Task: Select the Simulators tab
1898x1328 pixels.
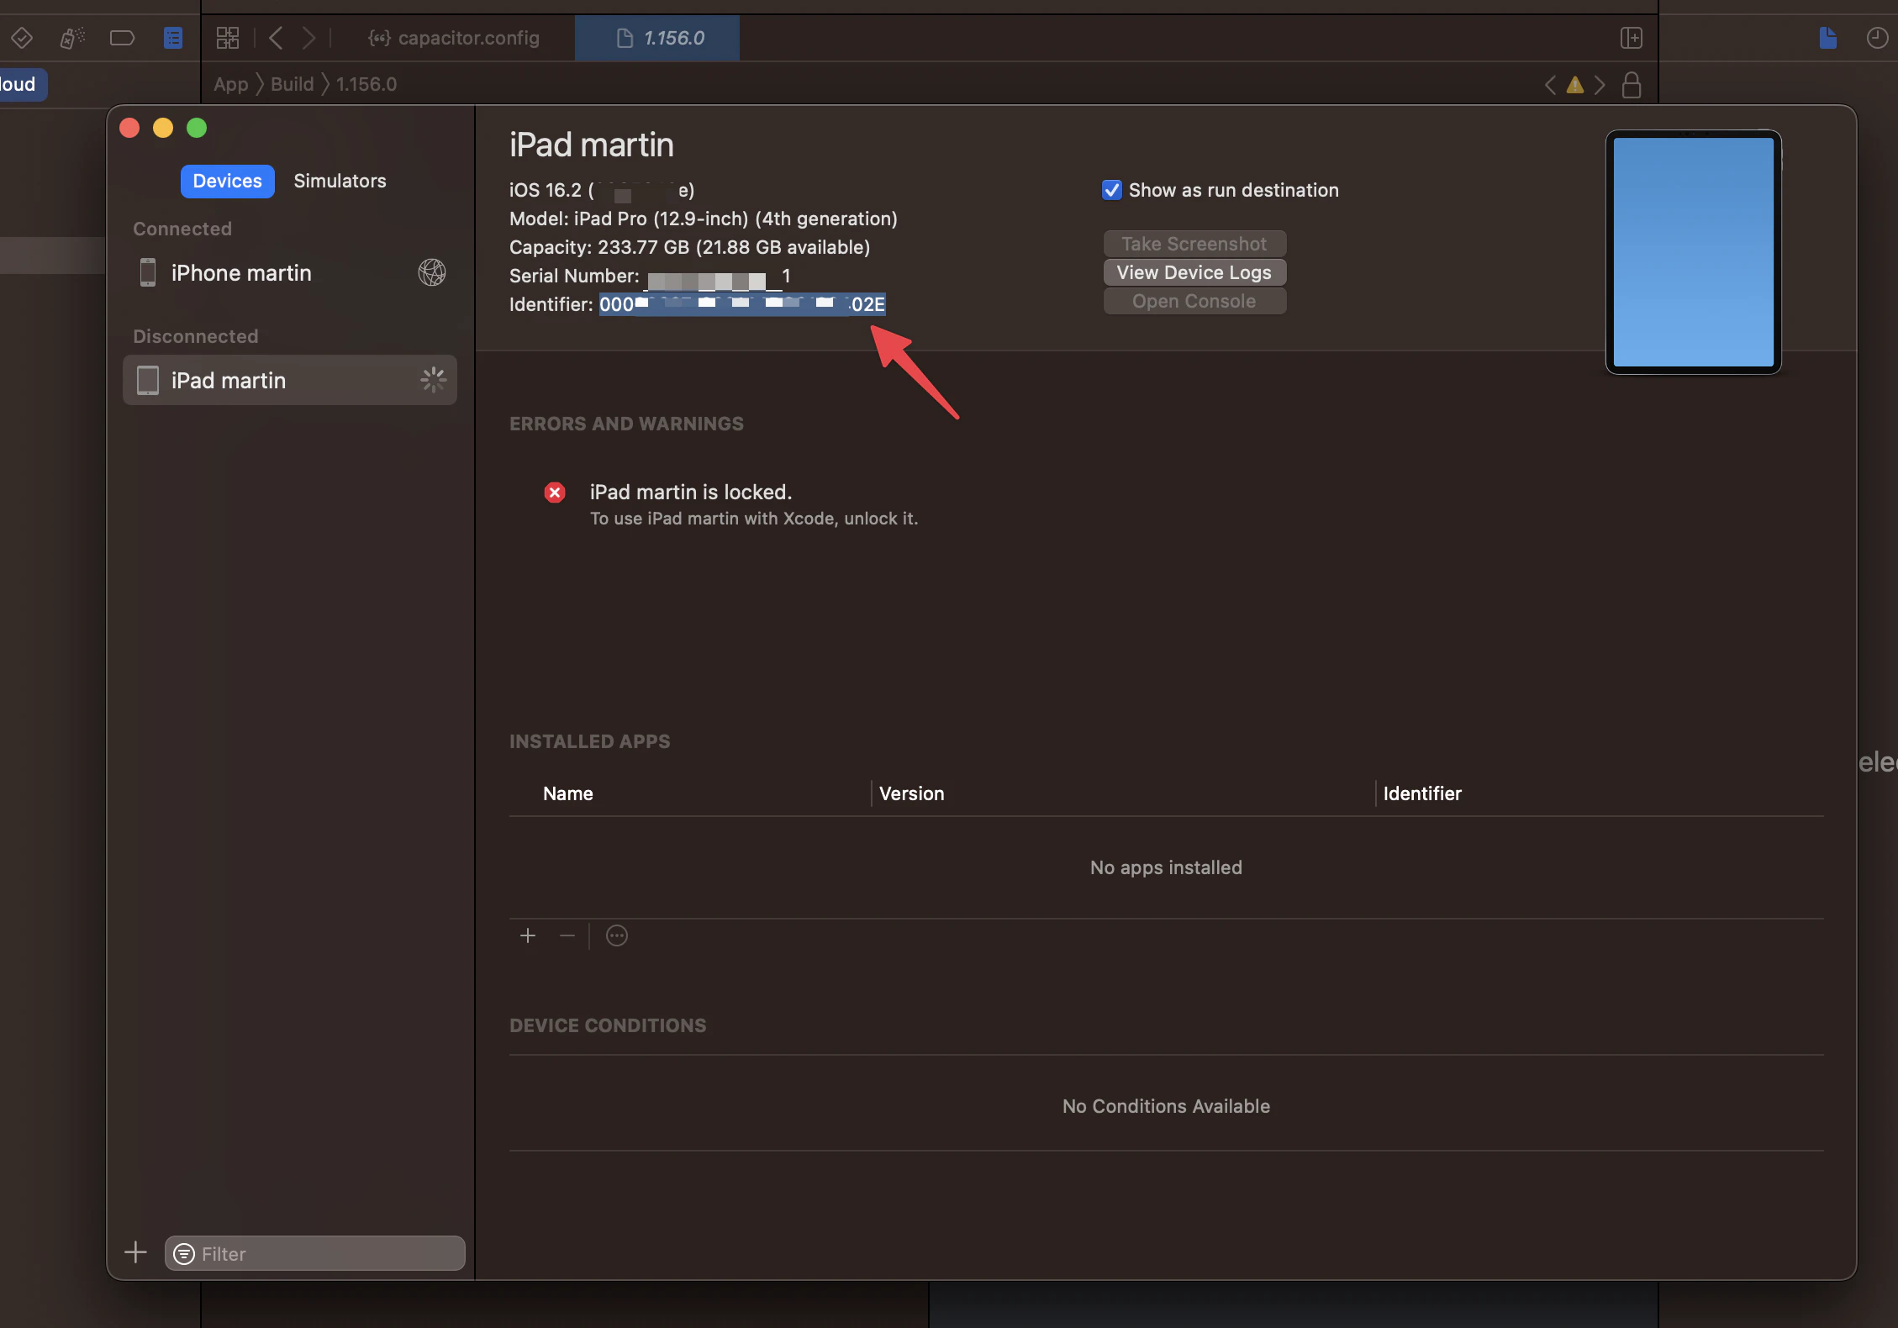Action: (x=339, y=180)
